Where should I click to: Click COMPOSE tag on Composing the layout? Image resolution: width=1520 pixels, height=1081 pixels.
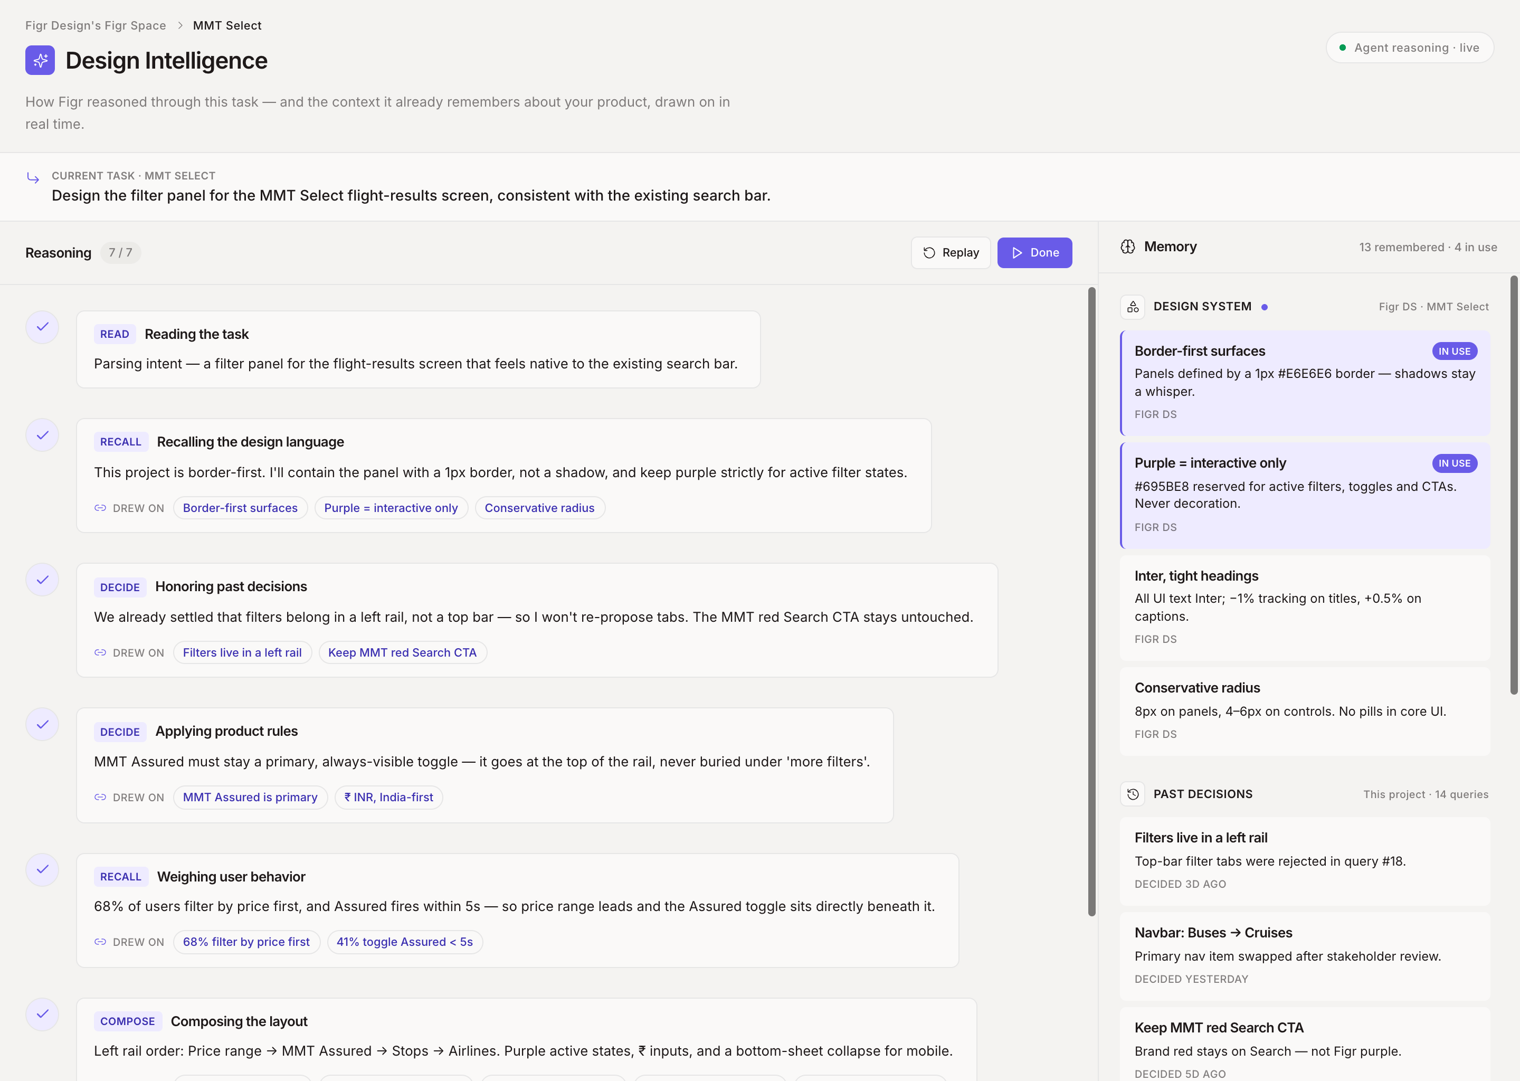(127, 1021)
